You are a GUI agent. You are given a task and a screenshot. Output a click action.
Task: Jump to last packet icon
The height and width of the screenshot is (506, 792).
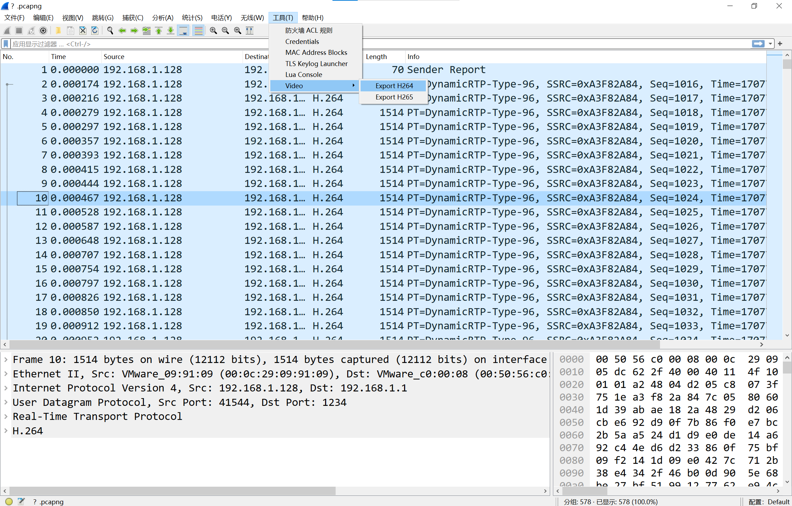point(171,31)
